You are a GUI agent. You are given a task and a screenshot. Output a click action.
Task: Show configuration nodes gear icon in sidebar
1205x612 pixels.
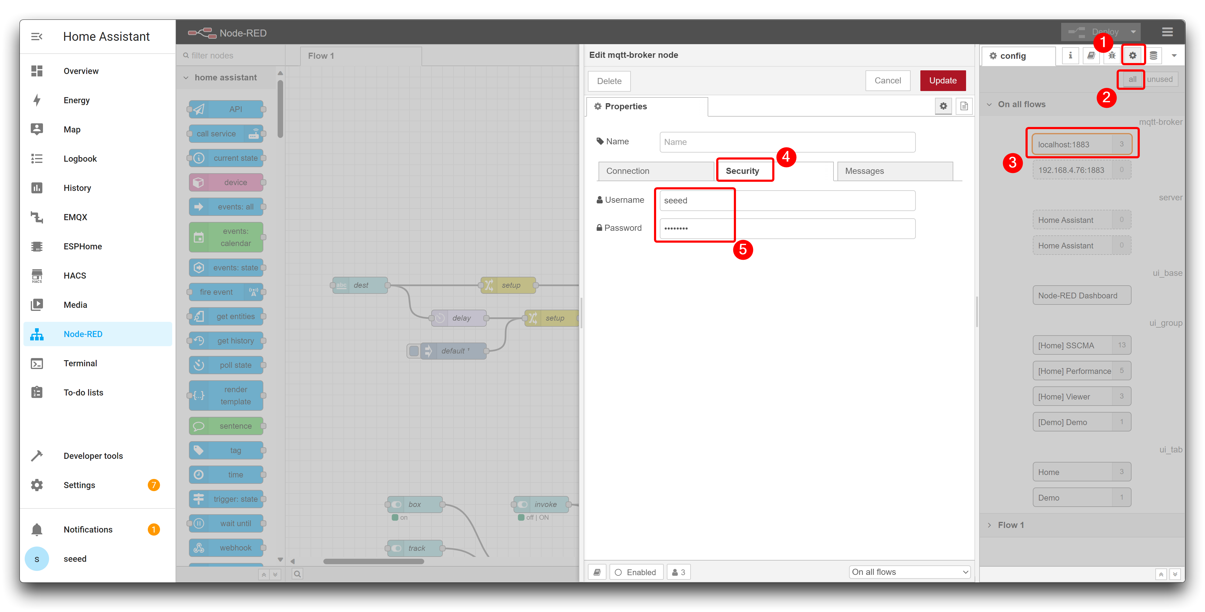[x=1132, y=56]
